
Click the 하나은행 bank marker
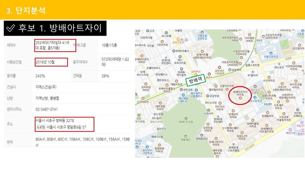[166, 32]
